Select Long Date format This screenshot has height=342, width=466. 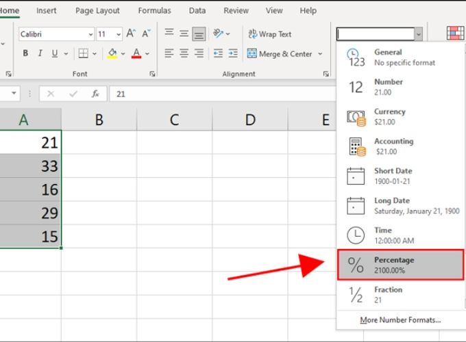coord(400,206)
